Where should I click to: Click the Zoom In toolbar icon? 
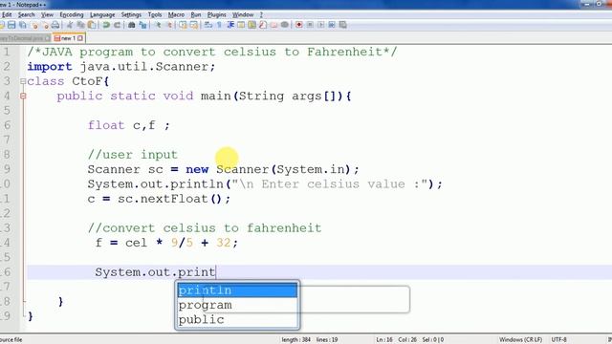click(x=159, y=25)
